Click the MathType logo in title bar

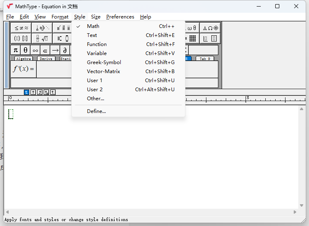[x=9, y=6]
